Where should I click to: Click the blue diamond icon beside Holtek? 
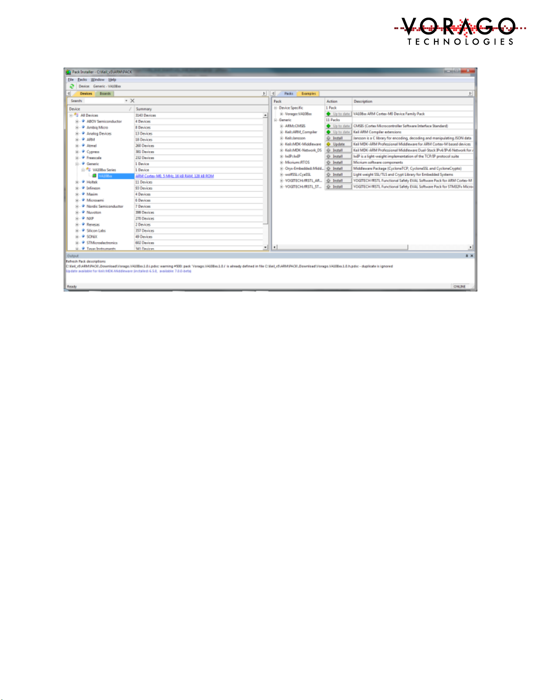click(83, 182)
